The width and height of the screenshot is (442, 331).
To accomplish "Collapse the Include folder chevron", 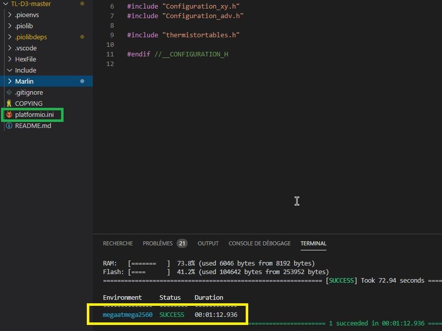I will pos(10,70).
